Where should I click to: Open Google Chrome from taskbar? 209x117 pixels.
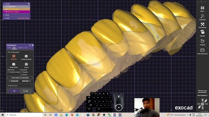coord(93,115)
